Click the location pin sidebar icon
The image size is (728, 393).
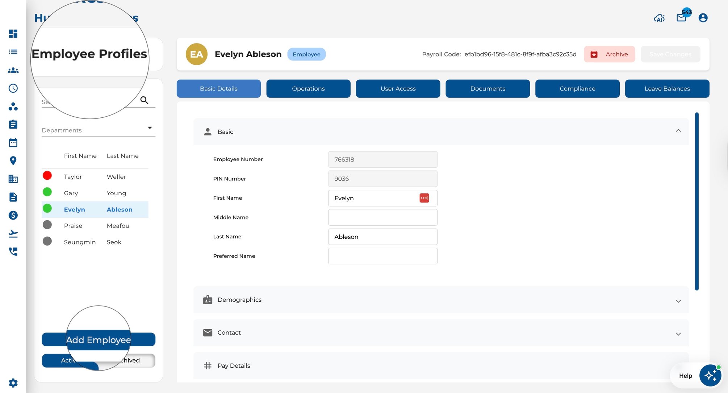tap(13, 160)
